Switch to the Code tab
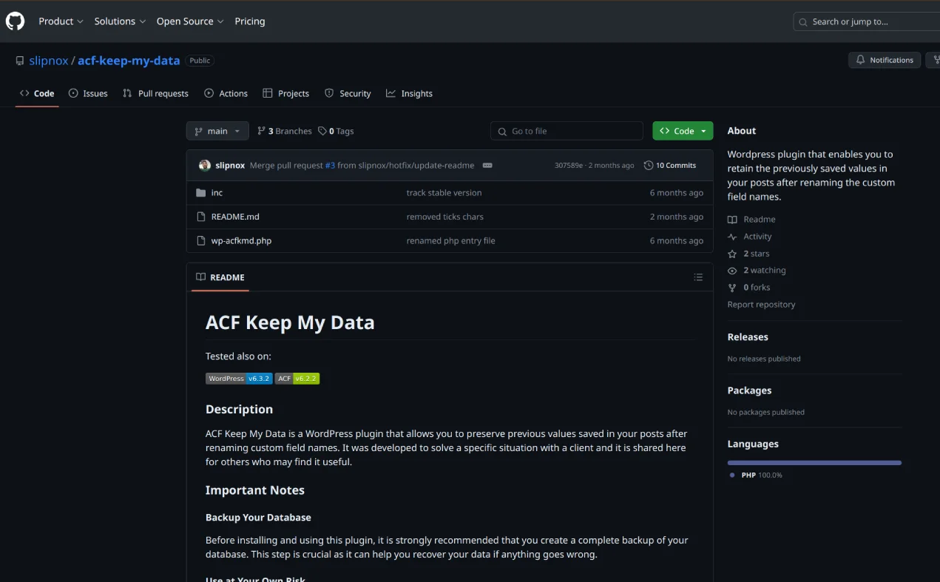Viewport: 940px width, 582px height. (37, 93)
